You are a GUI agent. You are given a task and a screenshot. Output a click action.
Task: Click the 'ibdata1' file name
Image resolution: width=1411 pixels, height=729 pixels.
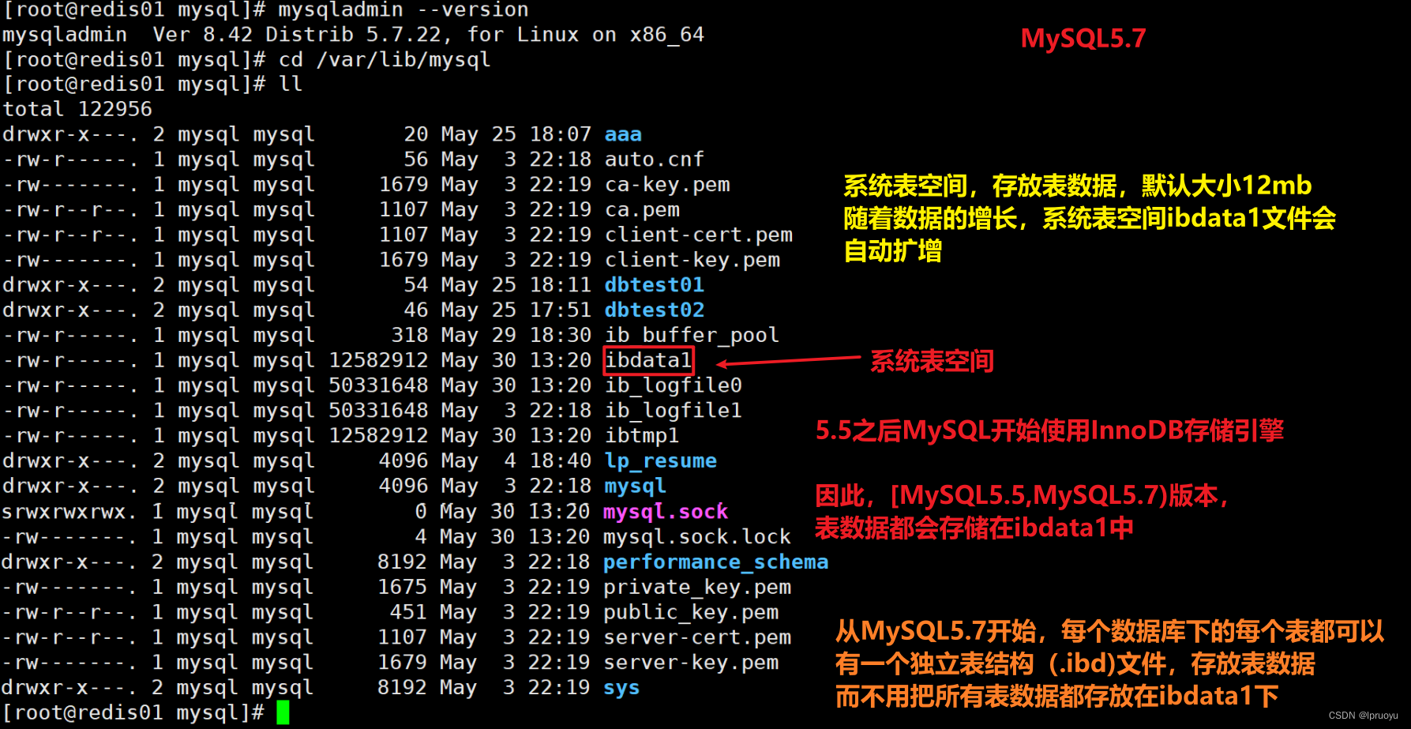click(648, 361)
